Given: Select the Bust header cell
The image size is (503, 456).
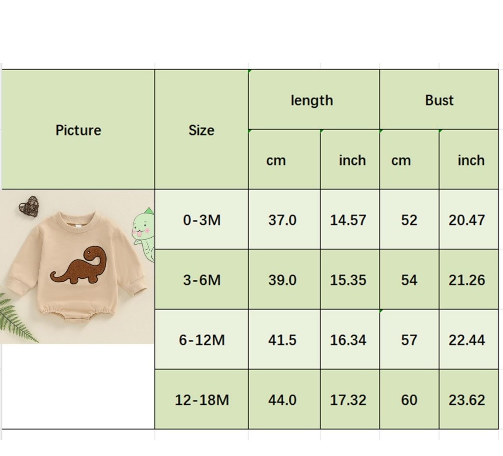Looking at the screenshot, I should 439,100.
